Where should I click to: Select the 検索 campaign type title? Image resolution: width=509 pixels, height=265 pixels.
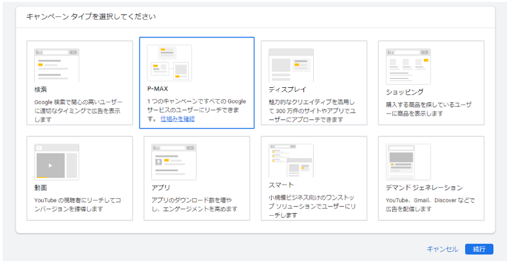41,90
